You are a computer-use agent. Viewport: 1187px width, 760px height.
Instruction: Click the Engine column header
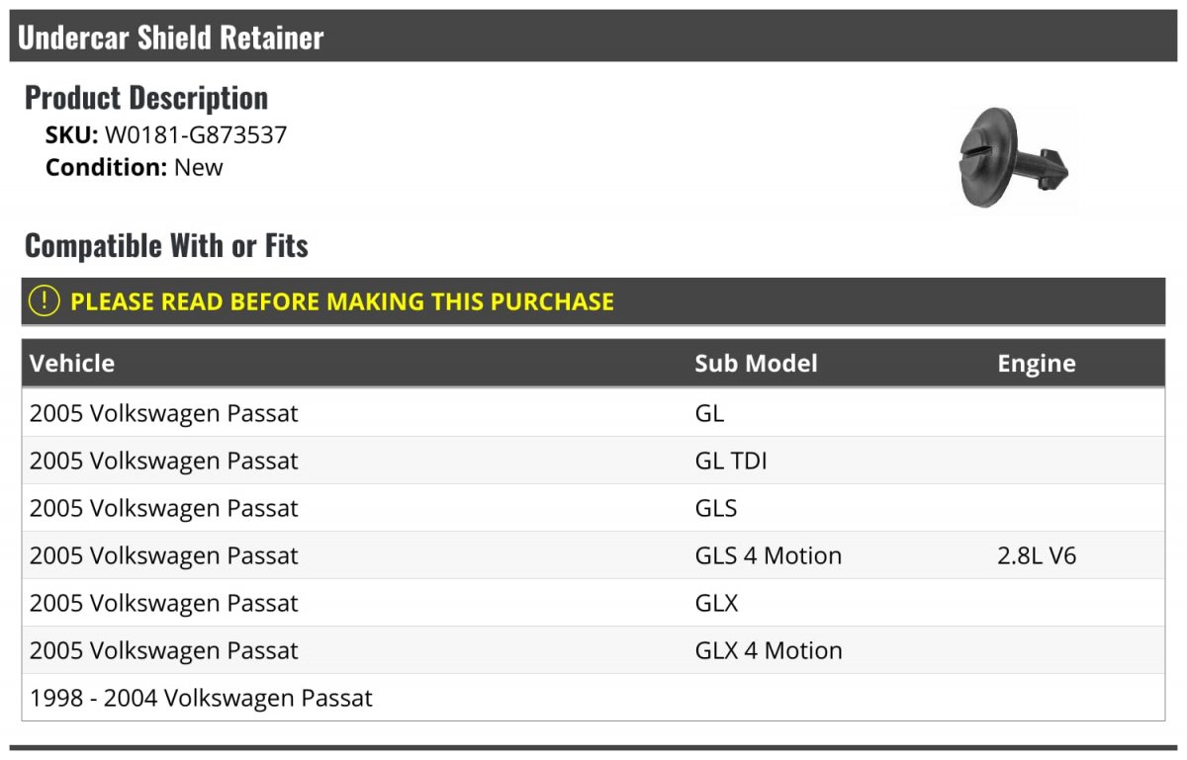pos(1036,364)
